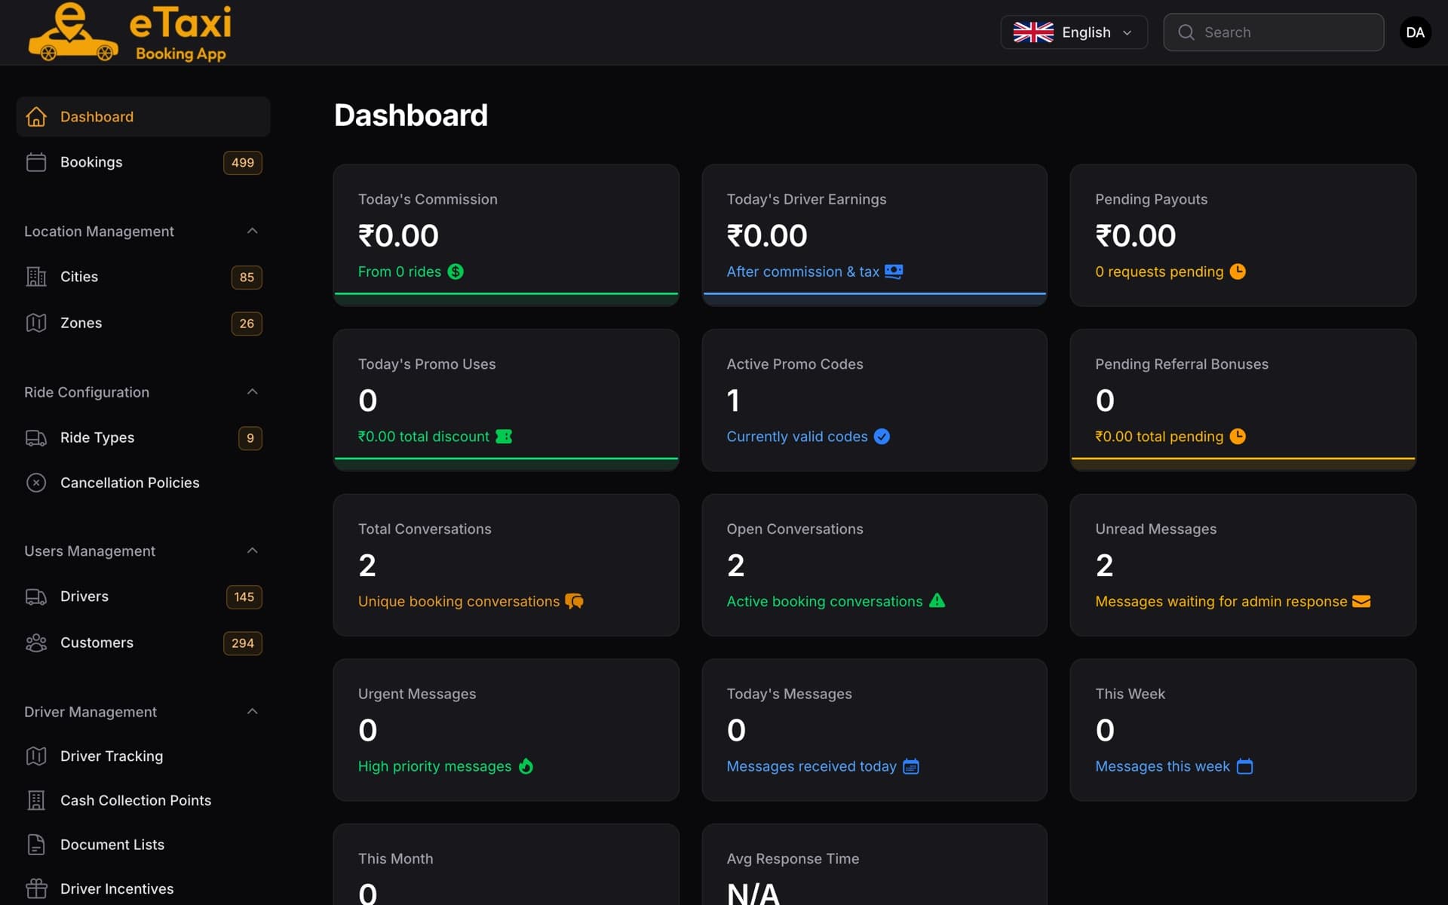The image size is (1448, 905).
Task: Click the verified check icon by valid codes
Action: coord(882,437)
